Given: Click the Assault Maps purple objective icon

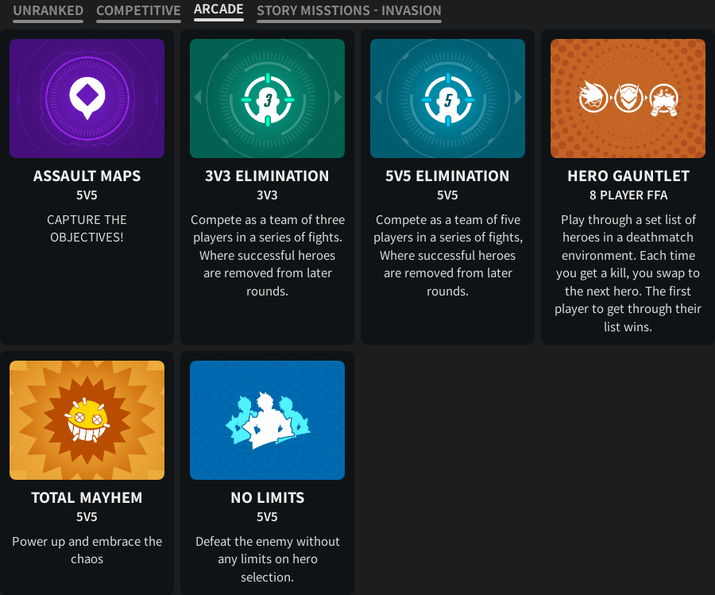Looking at the screenshot, I should [x=87, y=99].
